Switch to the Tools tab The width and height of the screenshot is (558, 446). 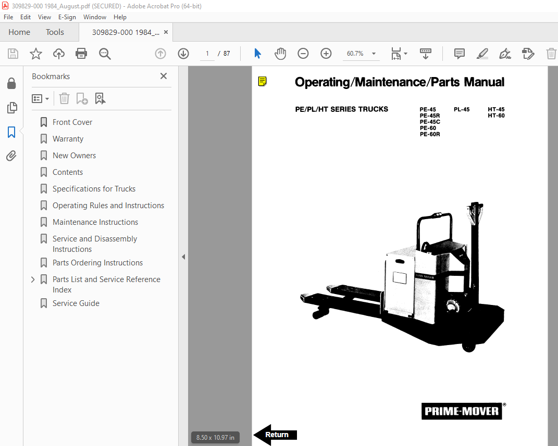click(x=55, y=32)
